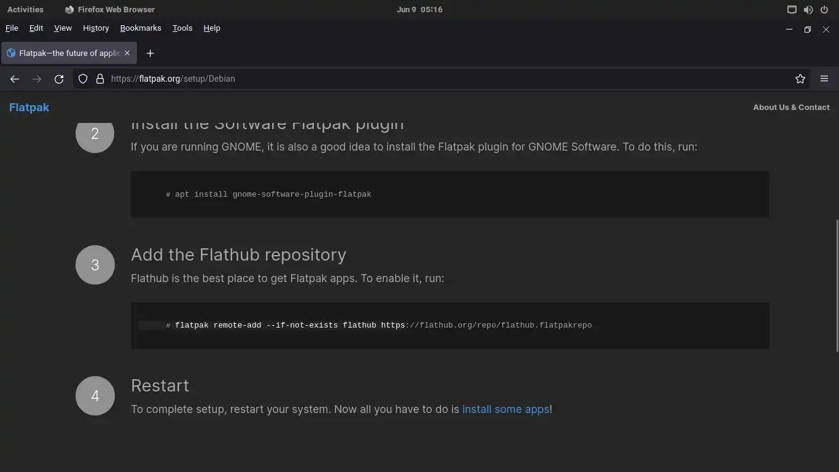Click the Flatpak logo link
839x472 pixels.
click(29, 108)
